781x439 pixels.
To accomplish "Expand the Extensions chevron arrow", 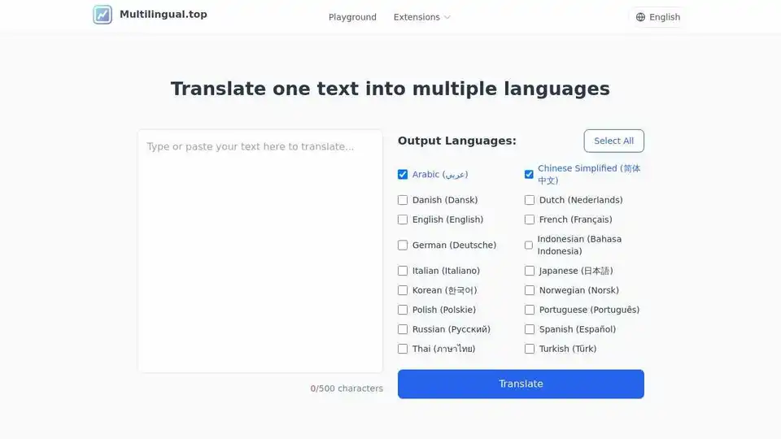I will tap(447, 17).
